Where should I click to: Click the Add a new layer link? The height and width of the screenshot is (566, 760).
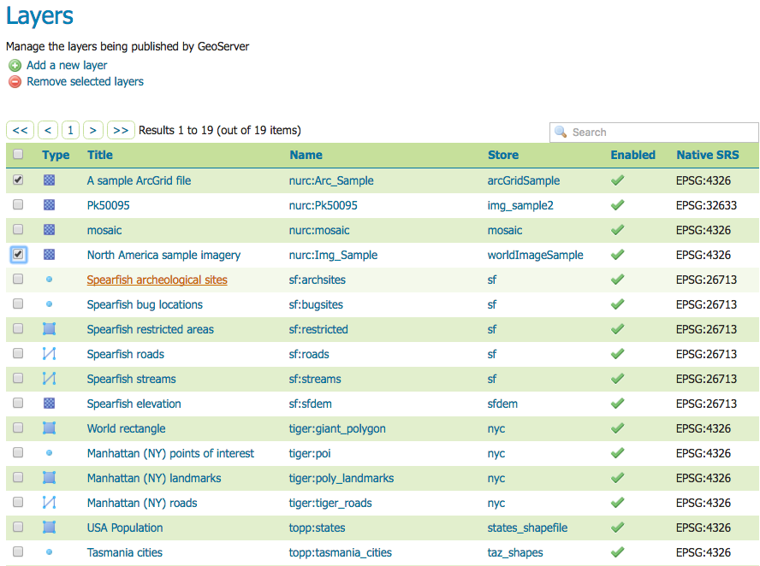pyautogui.click(x=67, y=65)
